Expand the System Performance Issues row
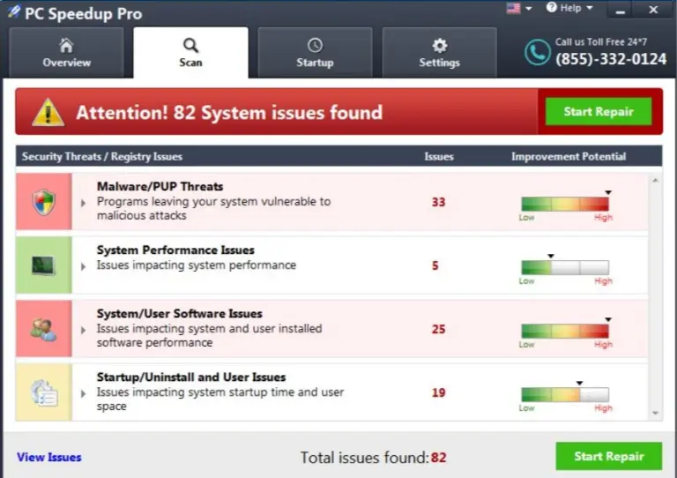677x478 pixels. pos(84,266)
